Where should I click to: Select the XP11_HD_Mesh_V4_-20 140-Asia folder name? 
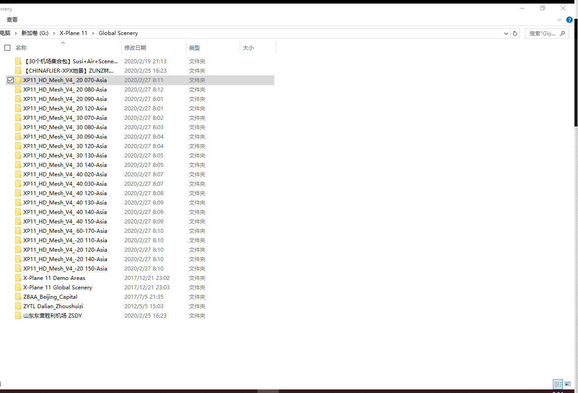[65, 259]
